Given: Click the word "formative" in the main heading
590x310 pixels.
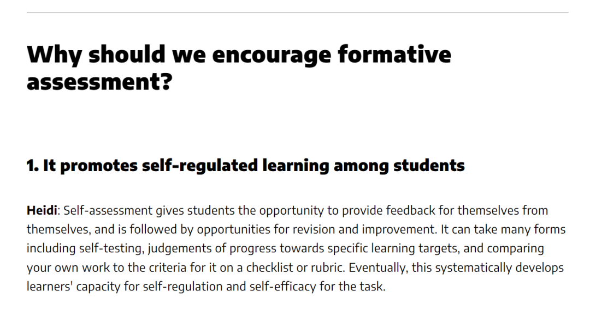Looking at the screenshot, I should [394, 54].
